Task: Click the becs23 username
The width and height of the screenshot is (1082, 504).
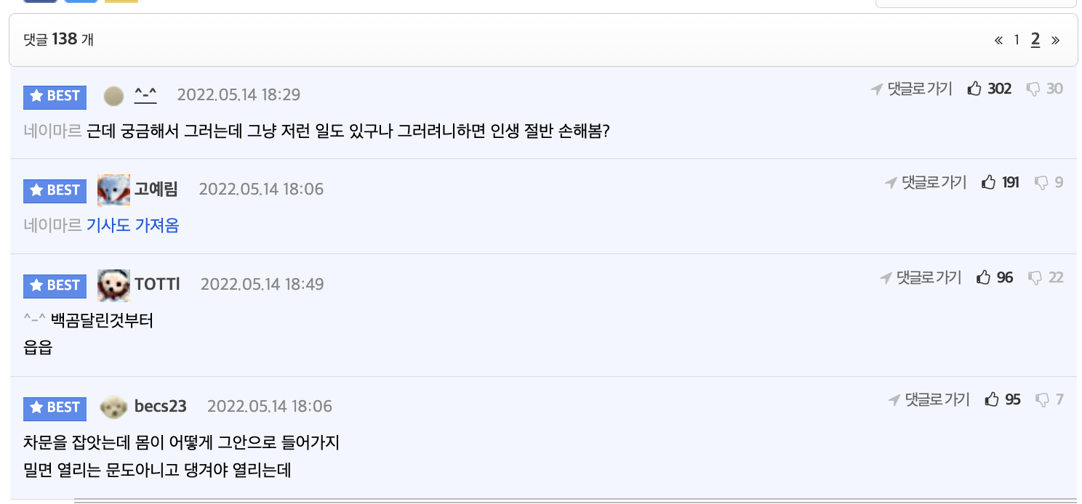Action: (x=161, y=407)
